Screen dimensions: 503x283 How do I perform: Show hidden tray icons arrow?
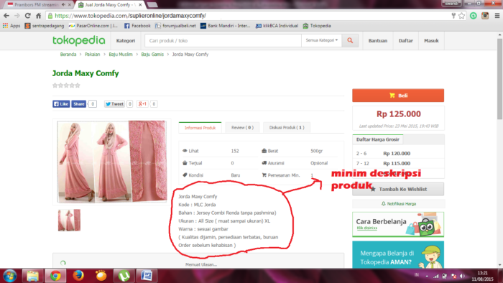tap(427, 276)
